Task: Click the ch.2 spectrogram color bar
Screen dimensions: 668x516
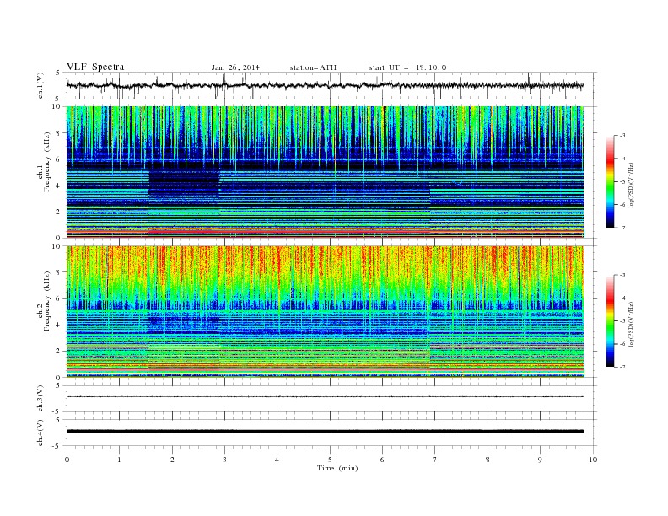Action: point(610,320)
